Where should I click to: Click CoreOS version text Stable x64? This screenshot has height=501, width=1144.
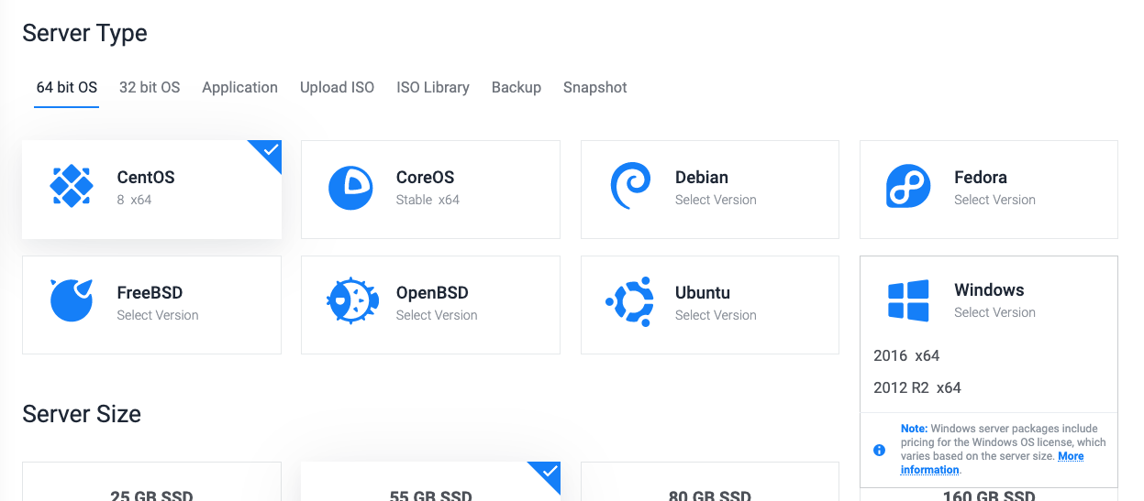point(428,200)
